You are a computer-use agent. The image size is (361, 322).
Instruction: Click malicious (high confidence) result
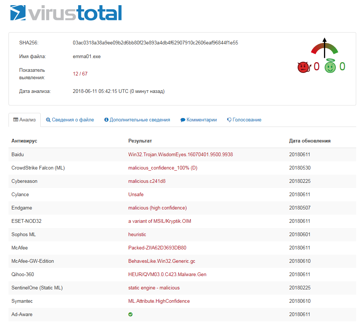tap(158, 208)
